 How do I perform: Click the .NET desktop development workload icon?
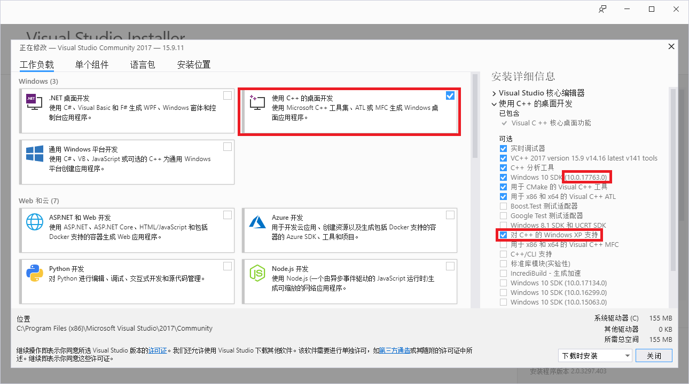click(x=35, y=102)
